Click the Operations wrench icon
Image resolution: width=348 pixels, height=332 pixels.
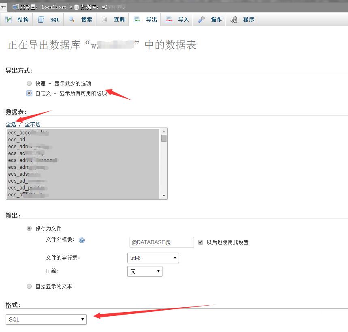[201, 19]
